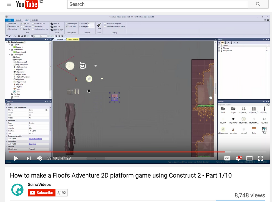
Task: Collapse the Behaviors properties section
Action: pos(7,141)
